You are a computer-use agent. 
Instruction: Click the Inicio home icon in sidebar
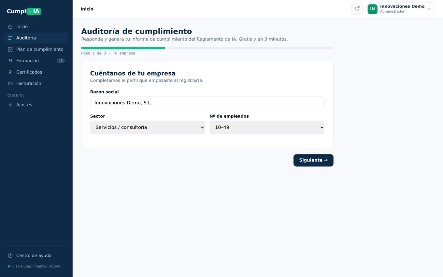tap(10, 27)
